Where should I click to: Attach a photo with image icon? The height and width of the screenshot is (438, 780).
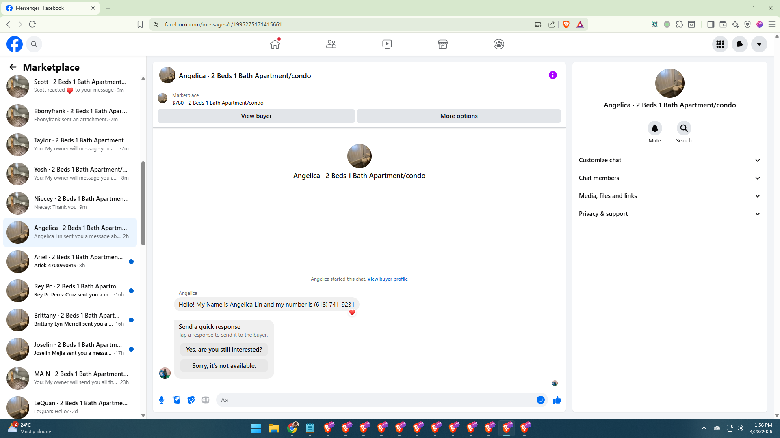tap(176, 400)
